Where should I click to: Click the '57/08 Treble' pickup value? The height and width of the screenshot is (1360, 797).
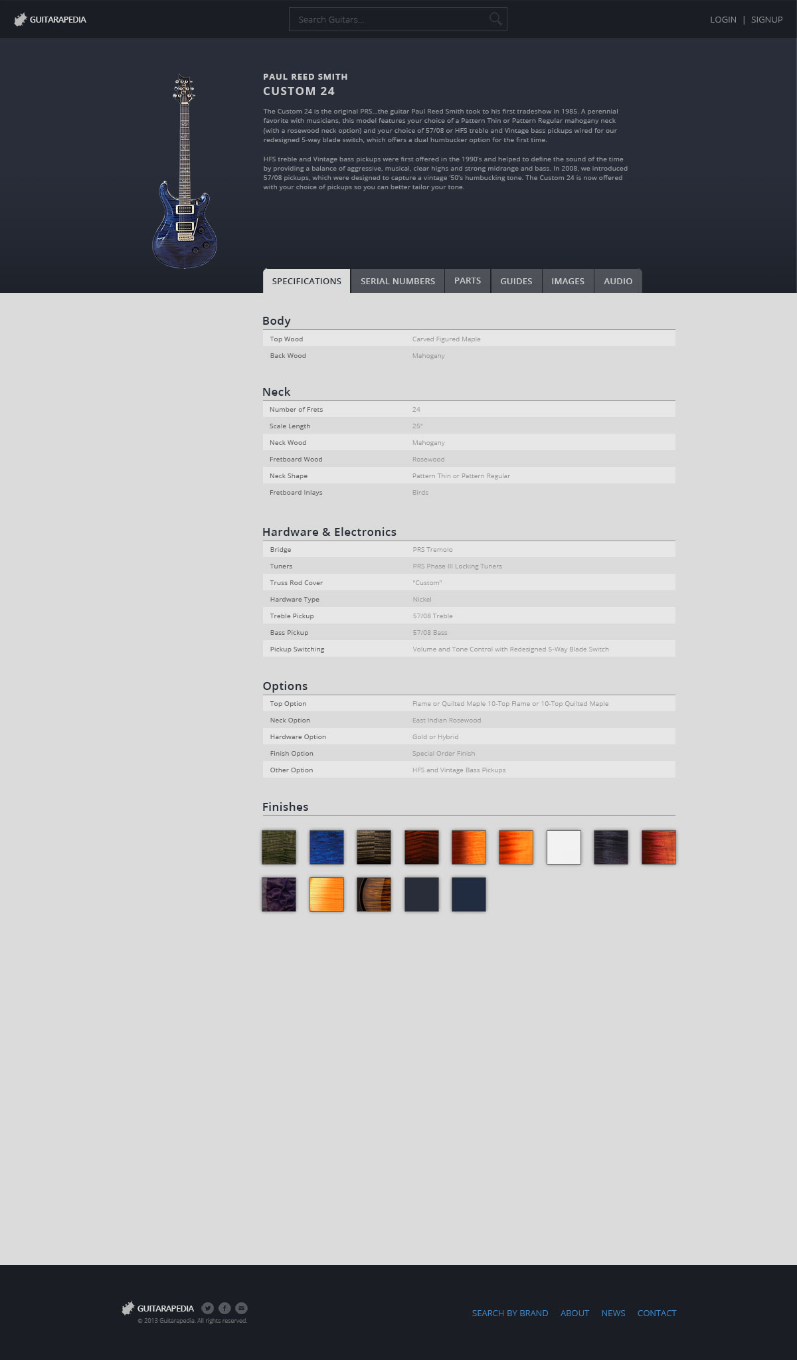point(432,616)
